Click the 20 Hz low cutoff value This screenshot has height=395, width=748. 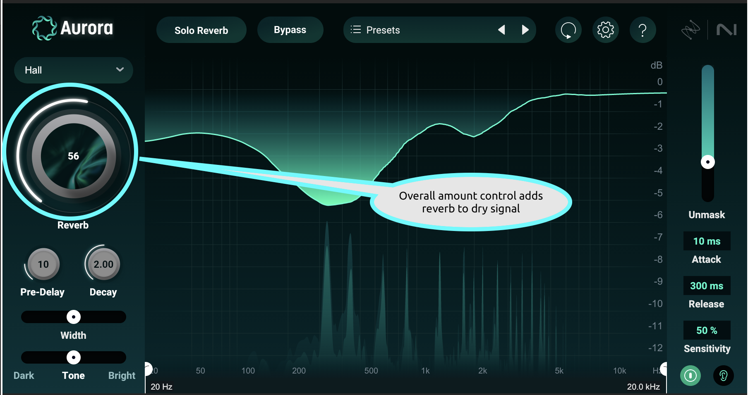[x=161, y=387]
